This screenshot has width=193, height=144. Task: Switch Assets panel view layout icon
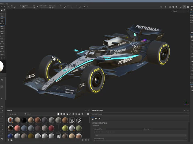pyautogui.click(x=88, y=114)
